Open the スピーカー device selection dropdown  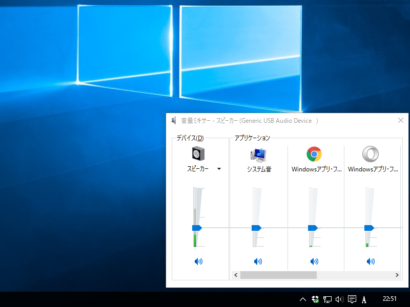click(219, 168)
